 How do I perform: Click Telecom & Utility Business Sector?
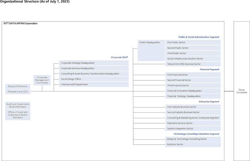[193, 64]
